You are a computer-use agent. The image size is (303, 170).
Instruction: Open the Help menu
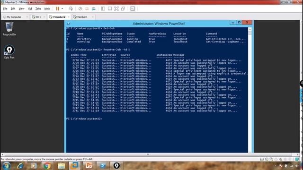click(47, 8)
